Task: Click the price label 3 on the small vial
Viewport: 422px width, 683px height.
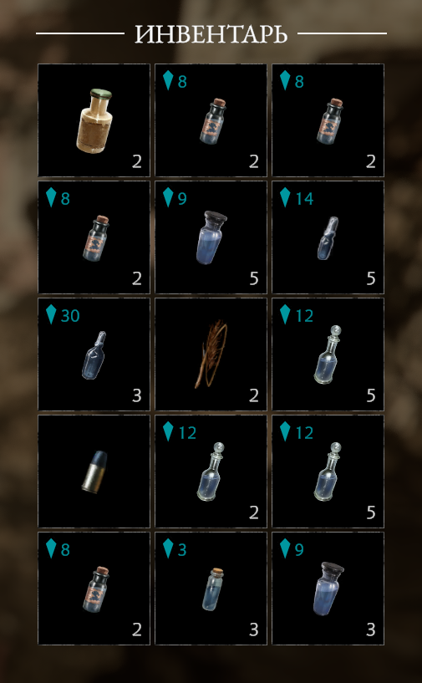Action: tap(182, 550)
